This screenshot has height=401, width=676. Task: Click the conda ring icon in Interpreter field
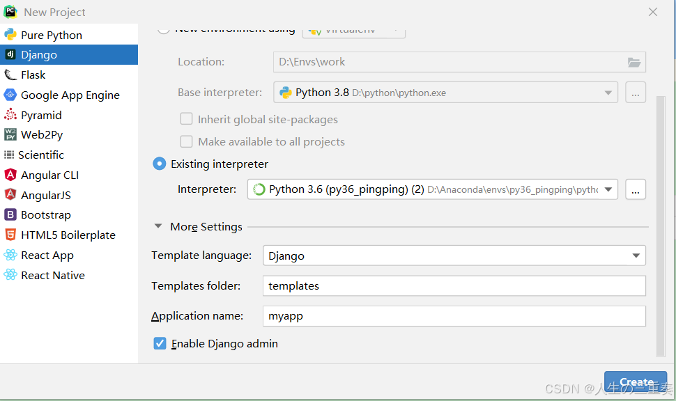(x=259, y=189)
